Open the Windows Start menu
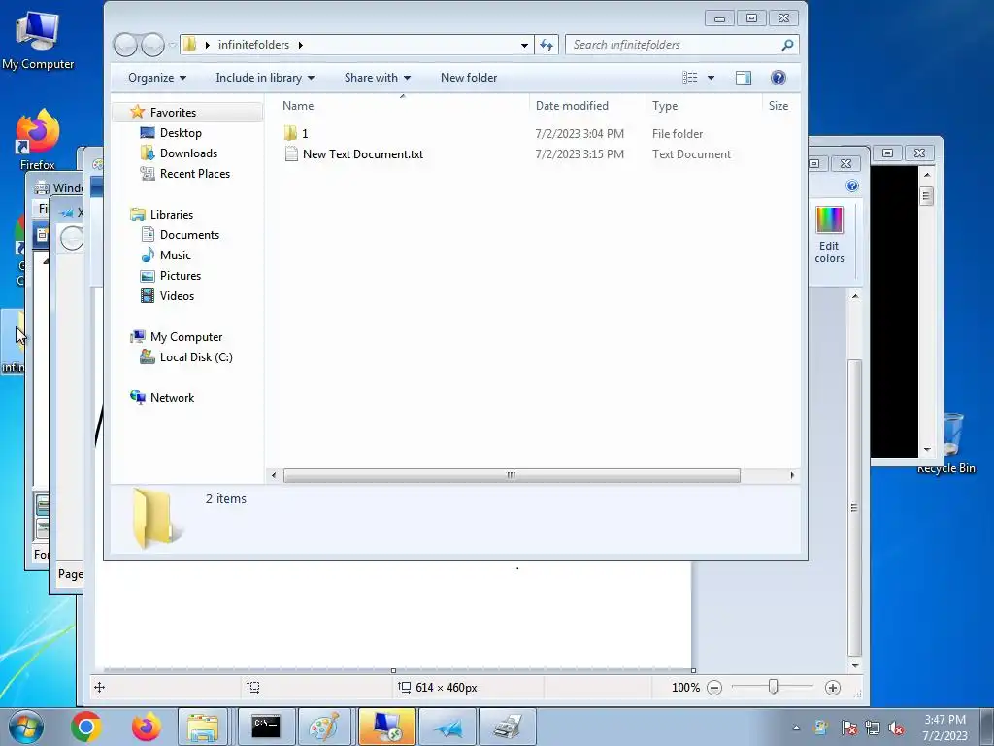This screenshot has height=746, width=994. (x=26, y=727)
